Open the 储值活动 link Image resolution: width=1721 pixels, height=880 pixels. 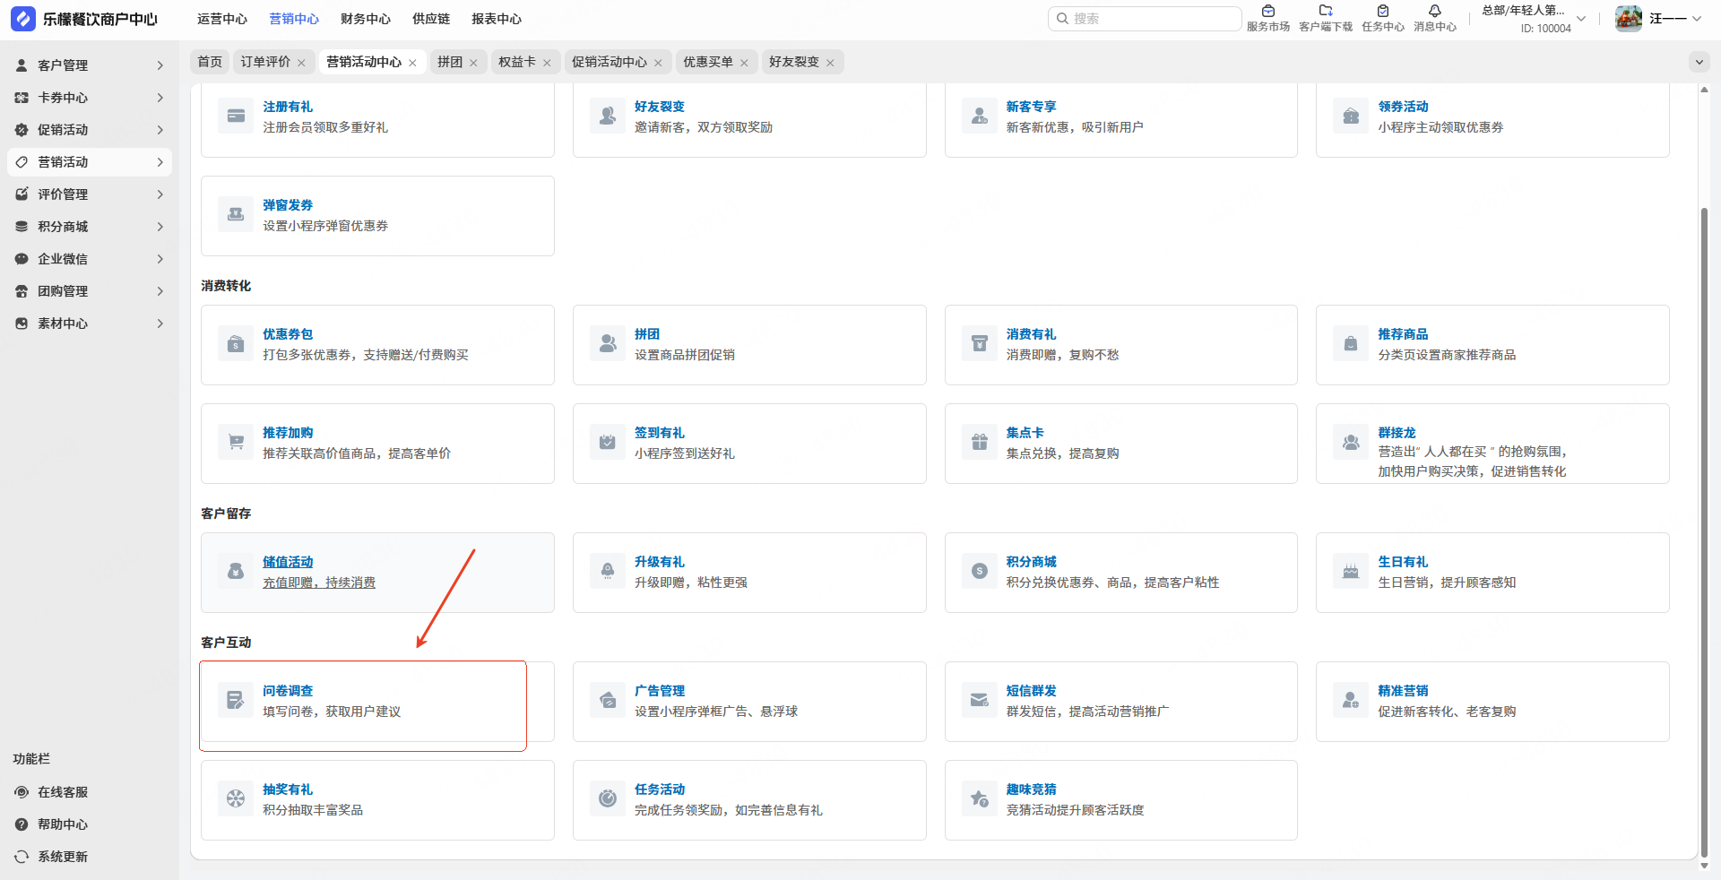pyautogui.click(x=288, y=562)
